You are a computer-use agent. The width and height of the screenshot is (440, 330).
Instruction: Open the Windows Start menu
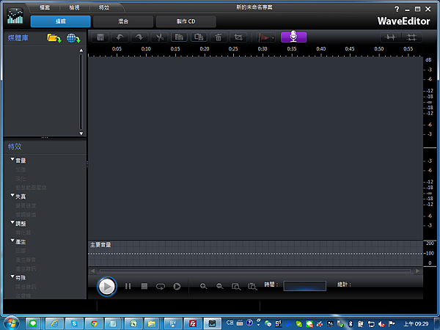pyautogui.click(x=11, y=323)
